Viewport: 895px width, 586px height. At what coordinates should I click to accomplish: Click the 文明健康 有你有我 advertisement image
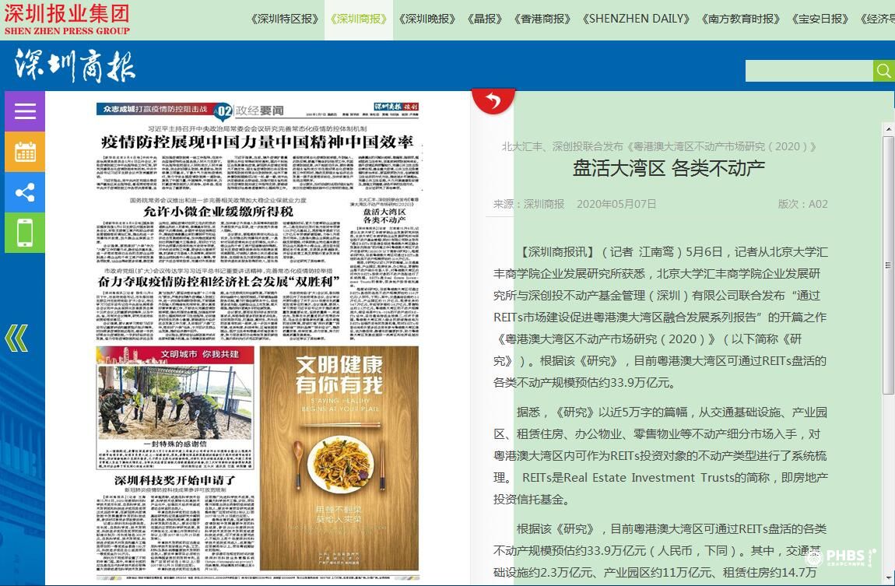(x=339, y=458)
